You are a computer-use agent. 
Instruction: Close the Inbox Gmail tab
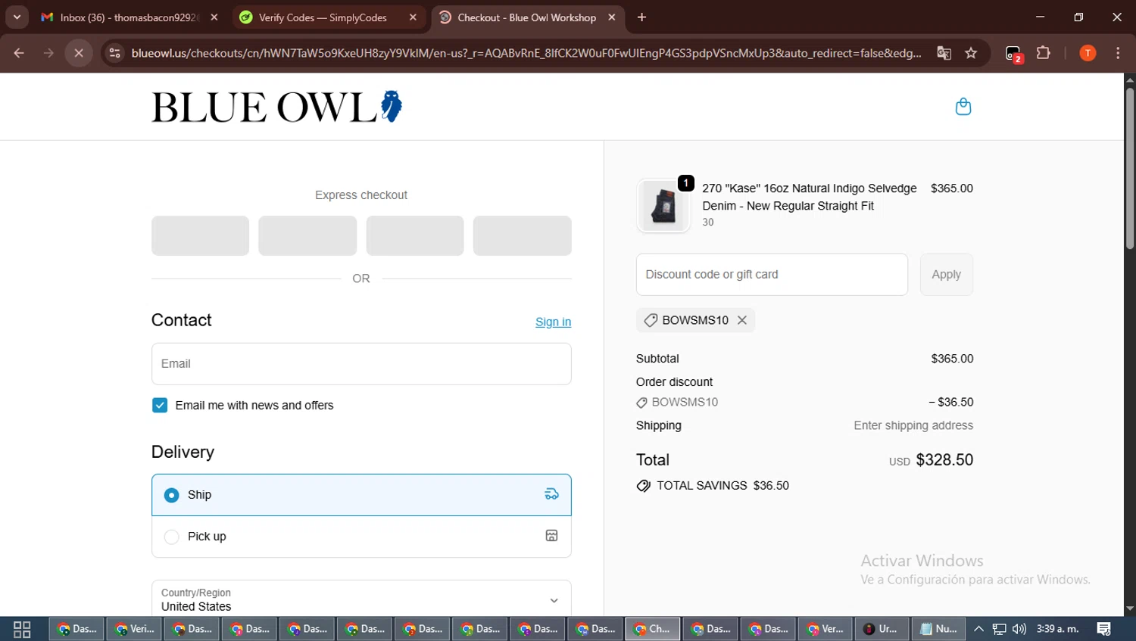click(214, 17)
